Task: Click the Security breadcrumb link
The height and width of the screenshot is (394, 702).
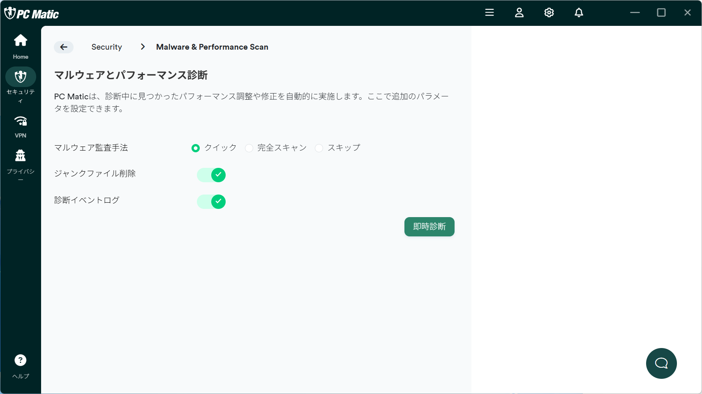Action: (x=107, y=47)
